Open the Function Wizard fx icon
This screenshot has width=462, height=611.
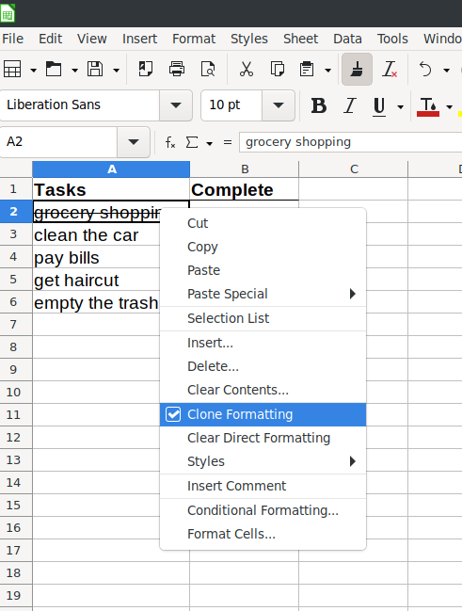(170, 142)
